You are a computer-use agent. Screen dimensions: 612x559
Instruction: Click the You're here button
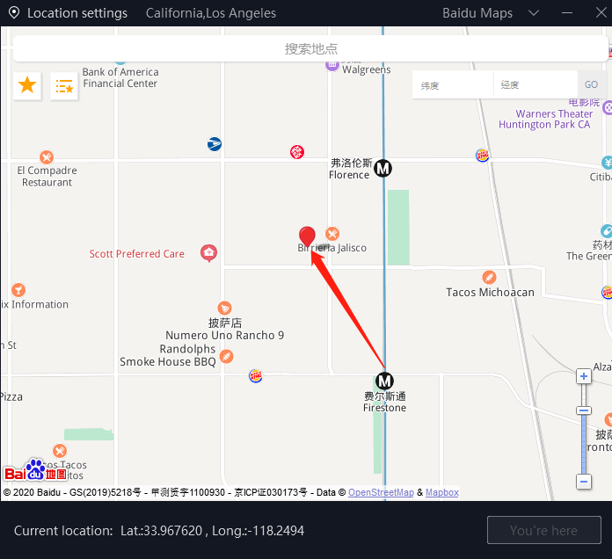pos(543,530)
